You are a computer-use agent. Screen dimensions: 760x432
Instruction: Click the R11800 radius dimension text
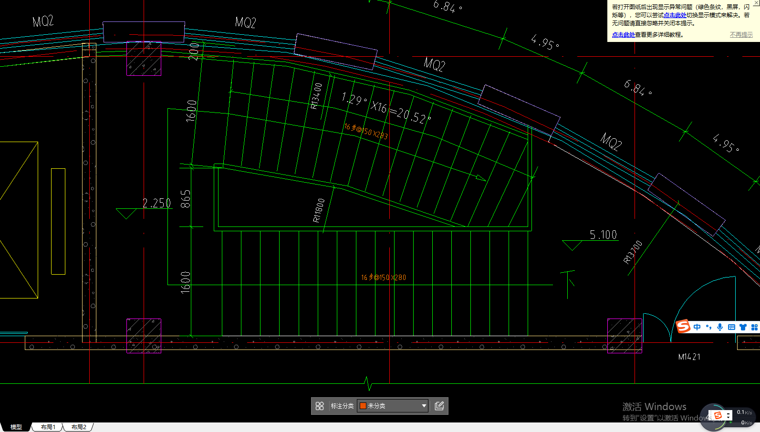click(319, 210)
